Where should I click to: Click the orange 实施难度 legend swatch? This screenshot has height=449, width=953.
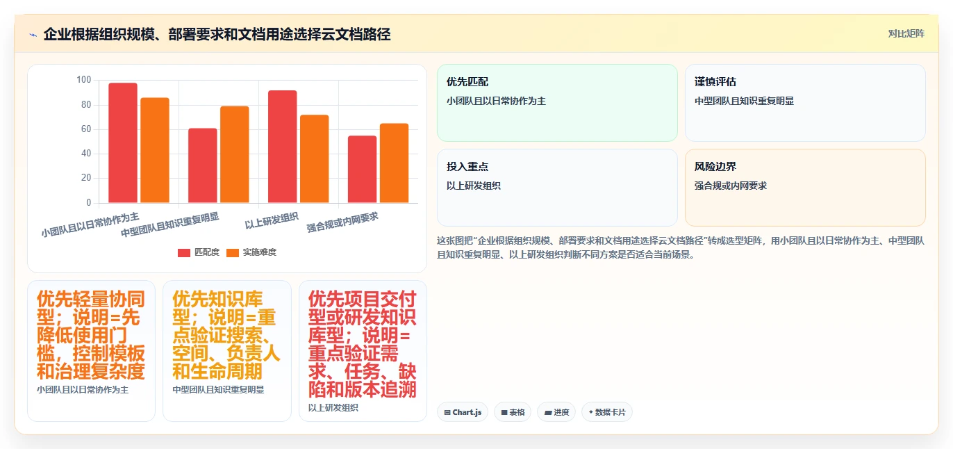(233, 252)
